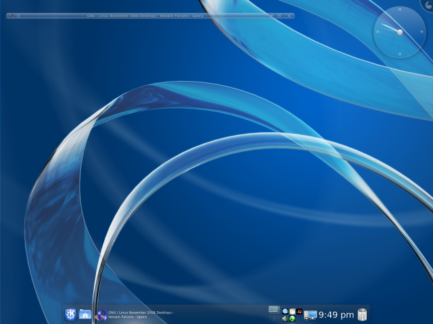
Task: Open the blue globe system tray icon
Action: 285,312
